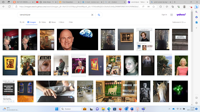Image resolution: width=200 pixels, height=112 pixels.
Task: Open the cat on laptop thumbnail
Action: pos(55,91)
